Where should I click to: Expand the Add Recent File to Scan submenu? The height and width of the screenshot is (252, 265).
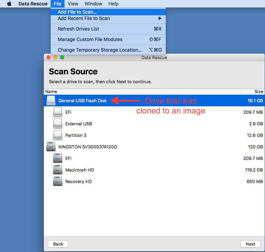108,18
